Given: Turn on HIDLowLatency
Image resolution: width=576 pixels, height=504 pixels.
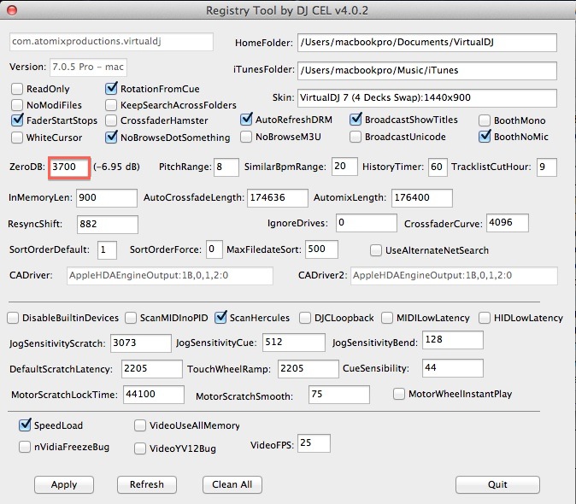Looking at the screenshot, I should (485, 318).
